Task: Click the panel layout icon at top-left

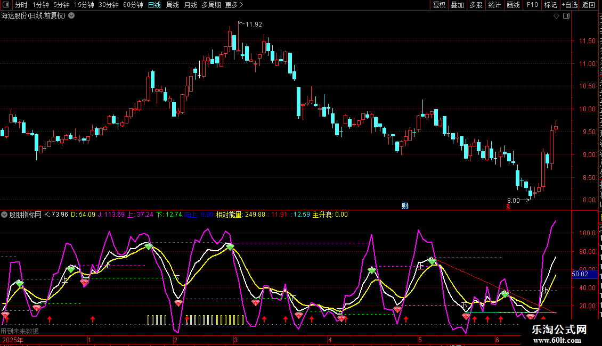Action: 6,5
